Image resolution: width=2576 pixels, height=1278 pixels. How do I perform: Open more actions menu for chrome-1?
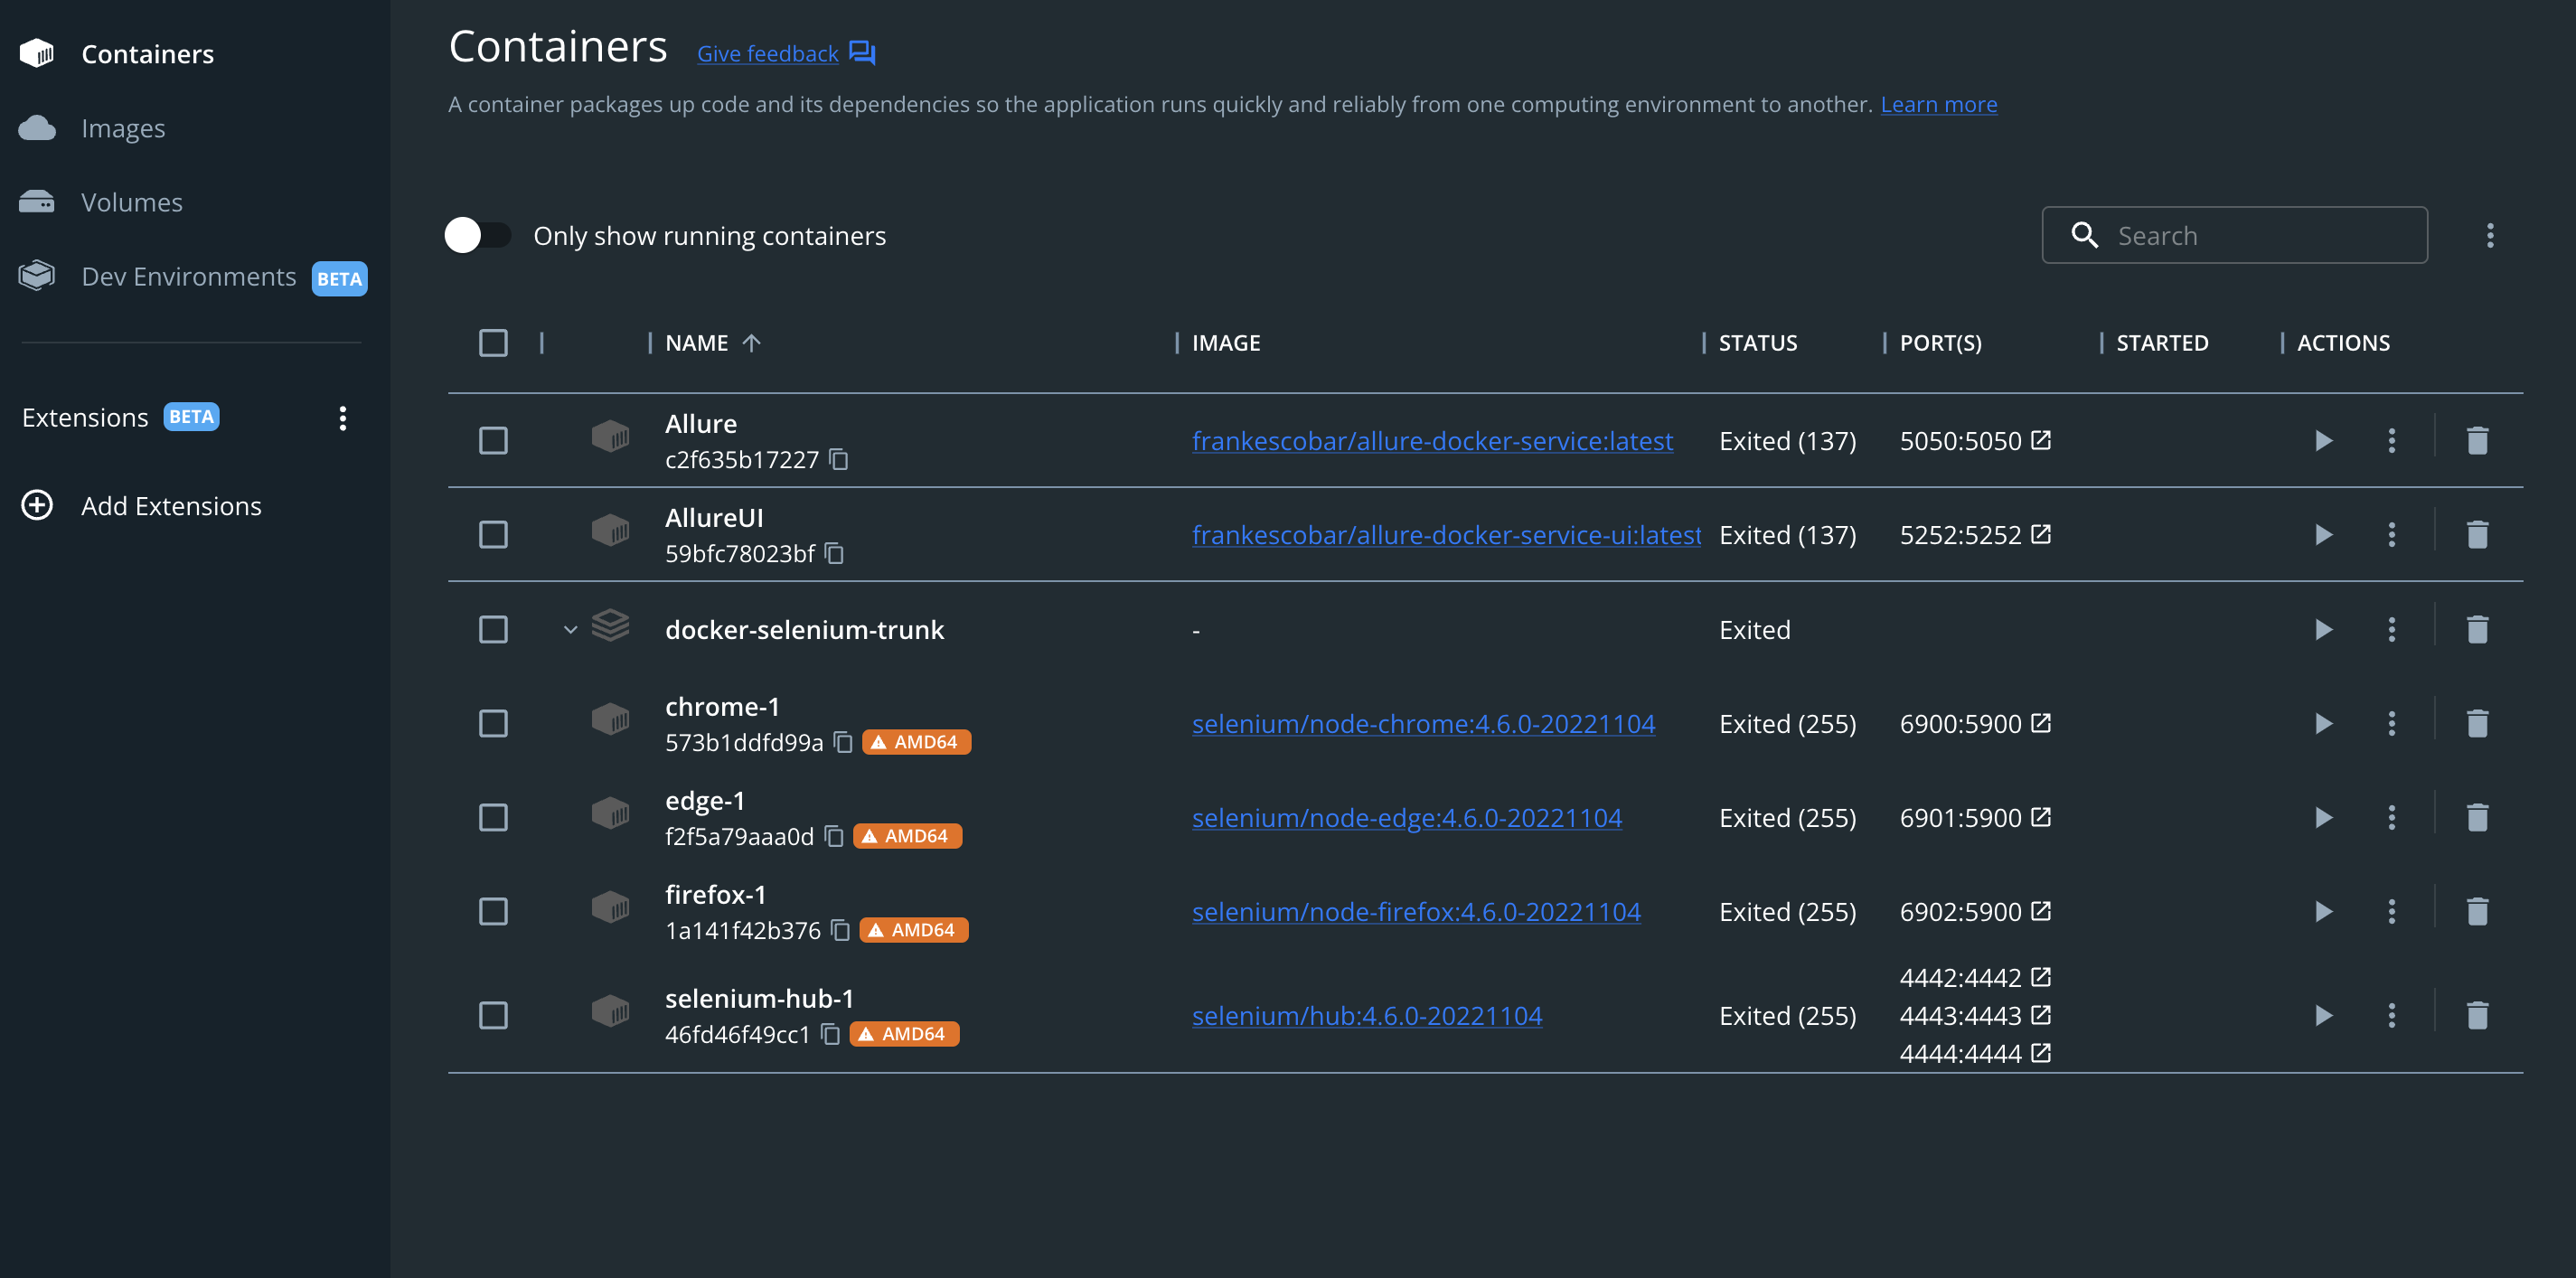pyautogui.click(x=2391, y=724)
